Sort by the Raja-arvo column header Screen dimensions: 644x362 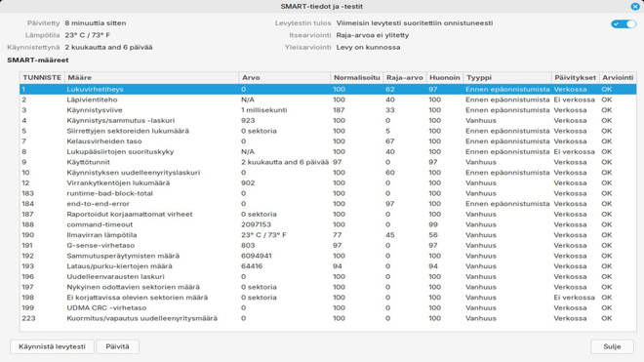click(405, 77)
